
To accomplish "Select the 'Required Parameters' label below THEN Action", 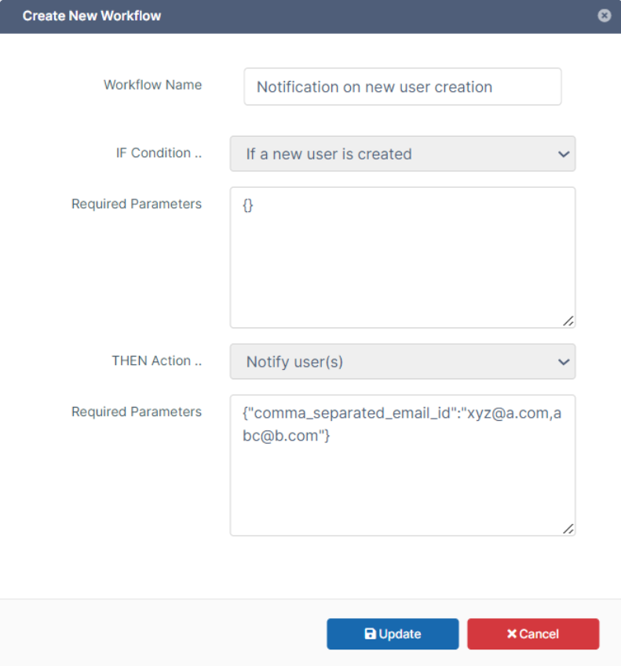I will (x=136, y=412).
